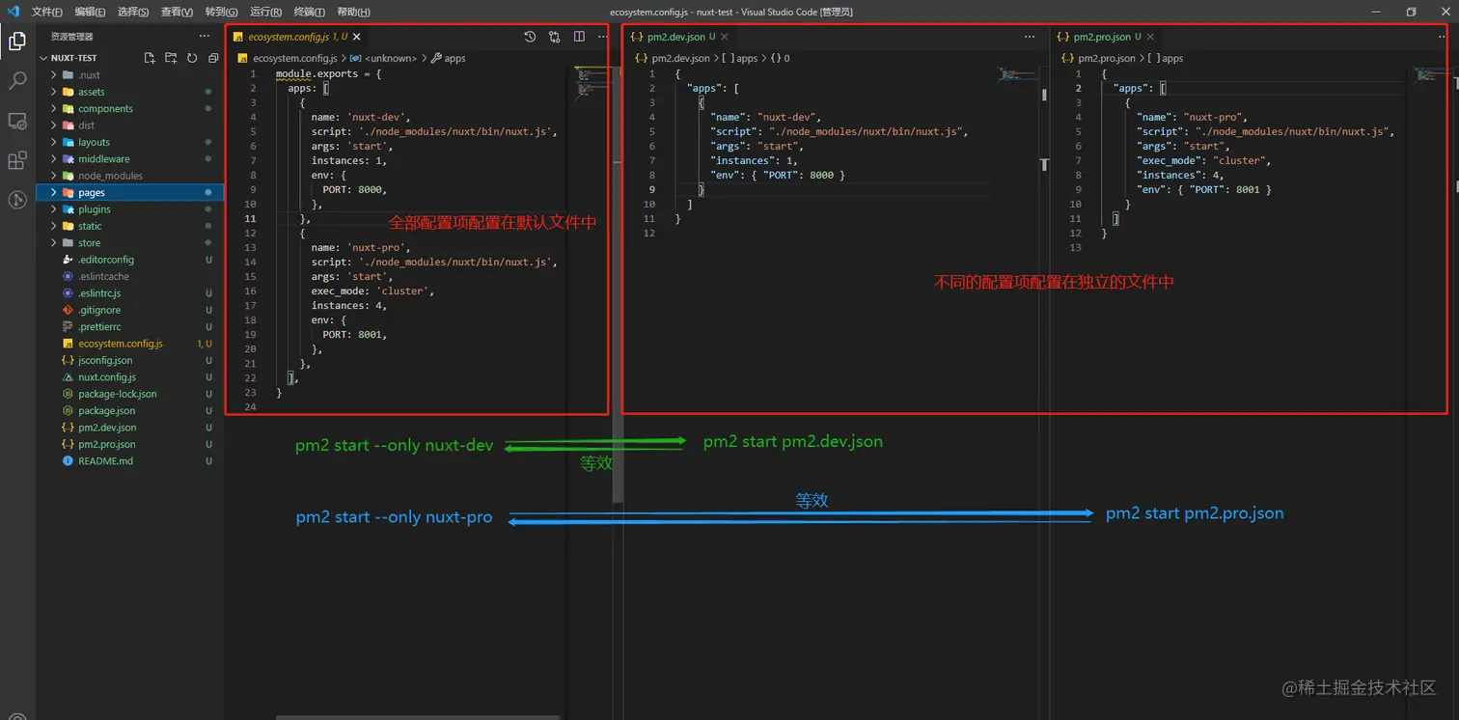Open the GitLens icon in activity bar
Viewport: 1459px width, 720px height.
(x=17, y=200)
